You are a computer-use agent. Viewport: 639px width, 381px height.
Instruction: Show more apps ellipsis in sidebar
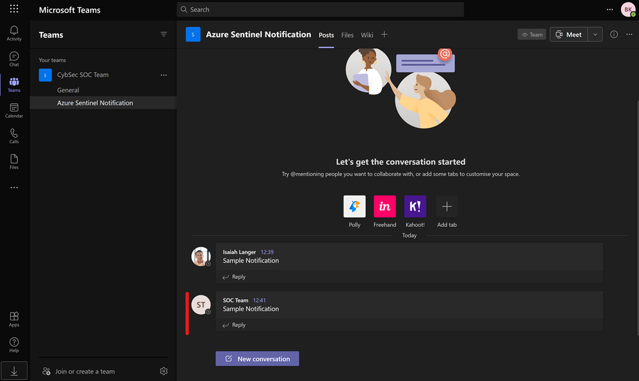click(14, 187)
